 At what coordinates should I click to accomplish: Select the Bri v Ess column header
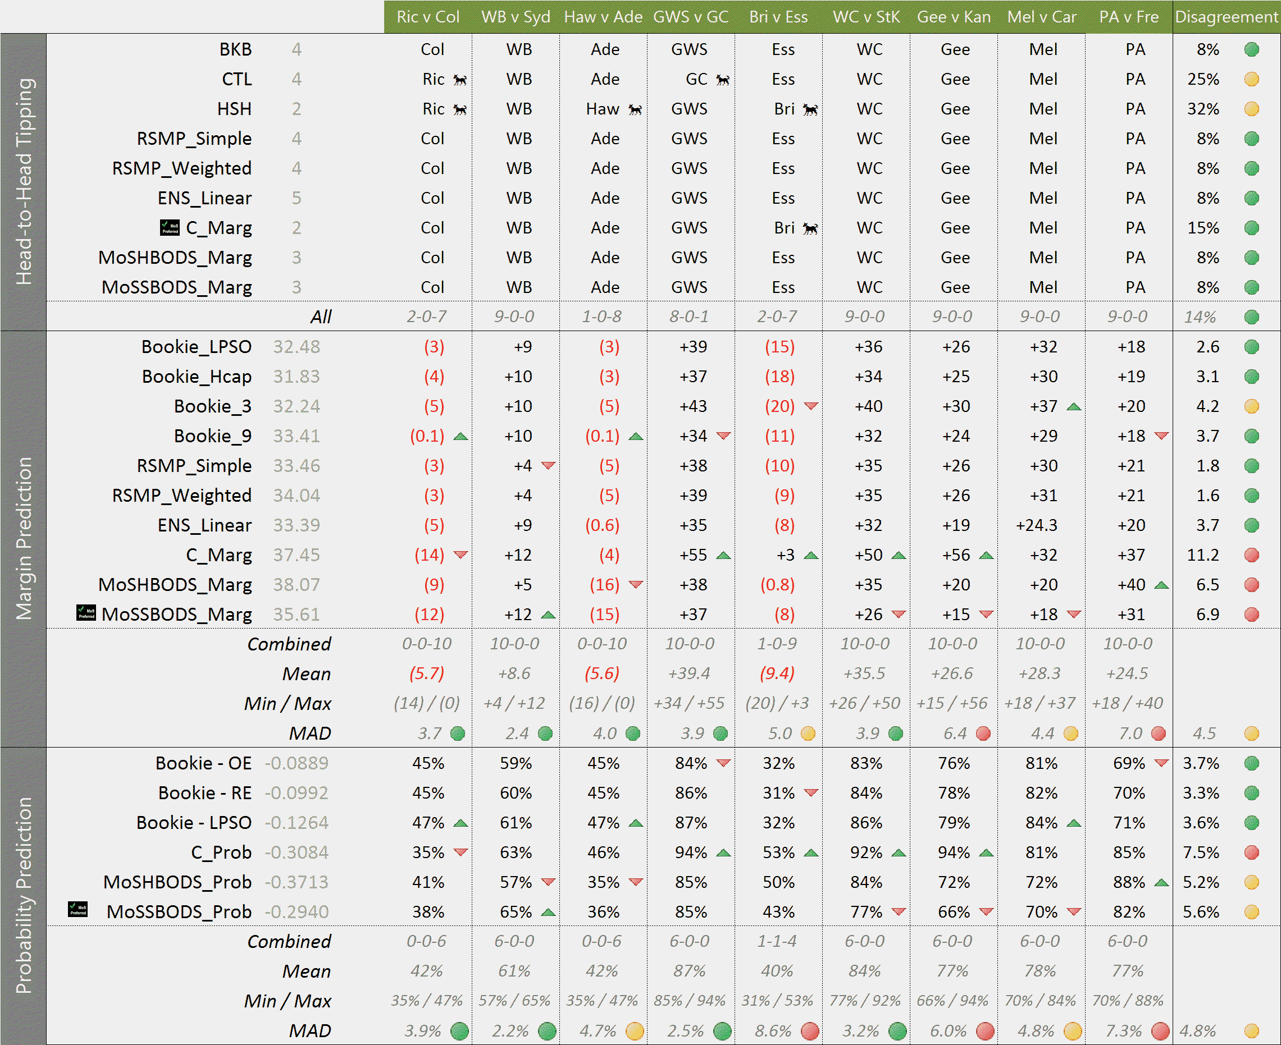[x=778, y=17]
